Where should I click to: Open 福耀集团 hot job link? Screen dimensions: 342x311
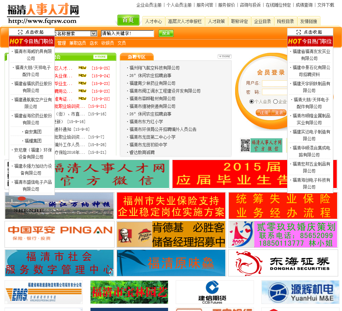(33, 141)
